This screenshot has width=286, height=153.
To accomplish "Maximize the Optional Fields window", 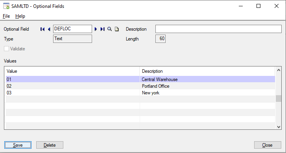I will (x=258, y=6).
